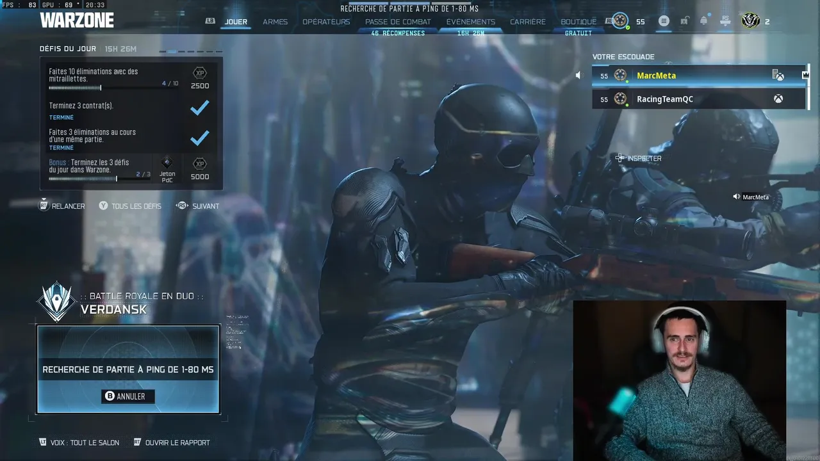Viewport: 820px width, 461px height.
Task: Click the 46 RÉCOMPENSES label
Action: [398, 33]
